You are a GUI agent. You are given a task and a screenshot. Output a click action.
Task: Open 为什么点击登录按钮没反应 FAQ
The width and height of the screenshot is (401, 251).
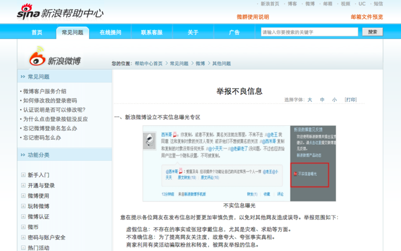click(56, 119)
